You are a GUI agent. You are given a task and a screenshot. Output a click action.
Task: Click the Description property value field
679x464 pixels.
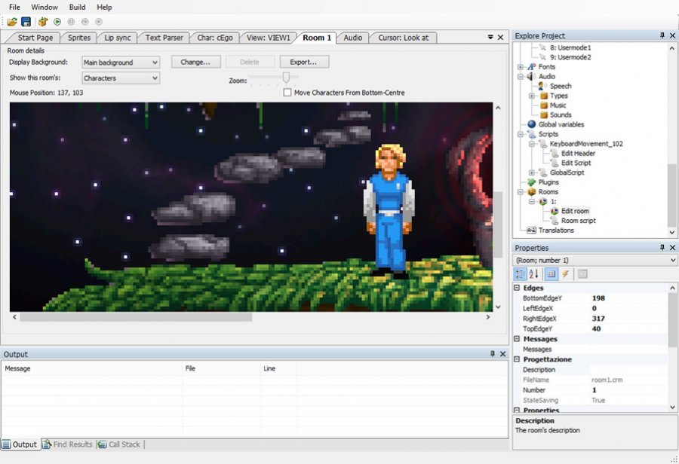point(628,369)
